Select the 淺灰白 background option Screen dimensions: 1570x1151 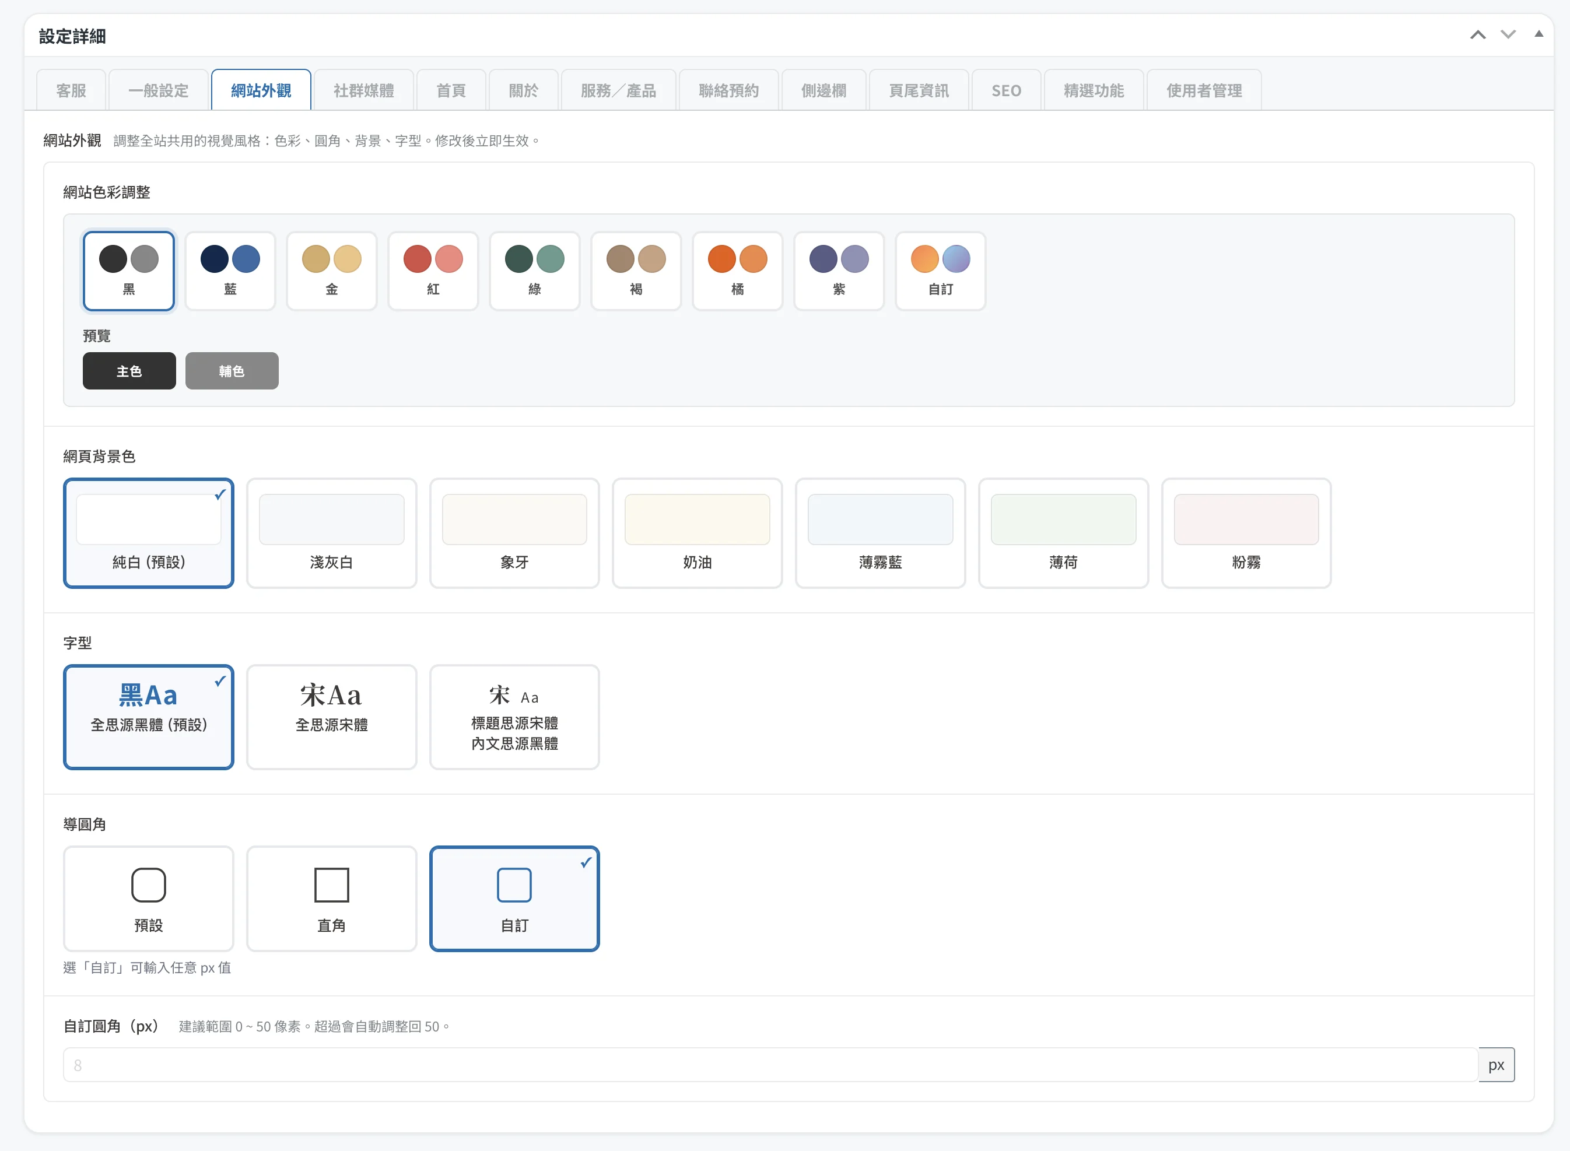[x=331, y=532]
